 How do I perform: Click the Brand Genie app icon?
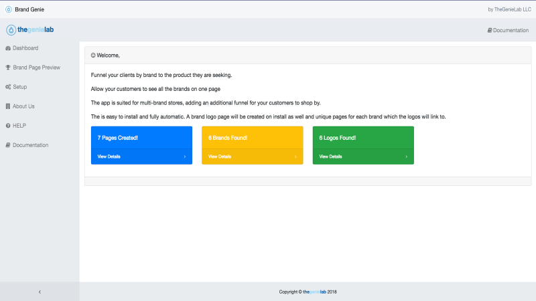9,9
